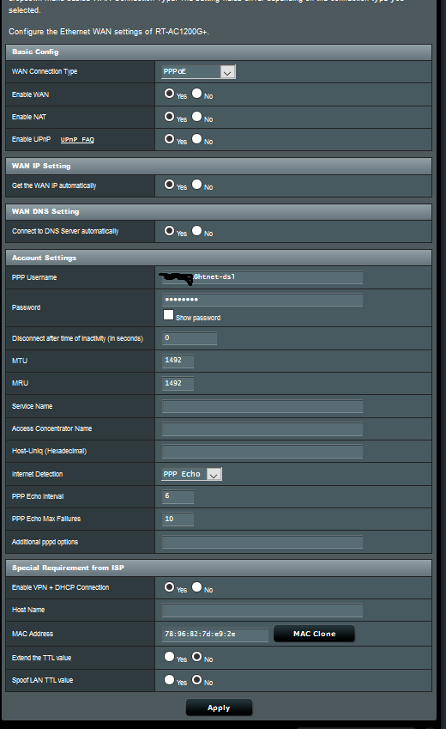Click the PPP Username field
This screenshot has height=729, width=446.
(262, 277)
